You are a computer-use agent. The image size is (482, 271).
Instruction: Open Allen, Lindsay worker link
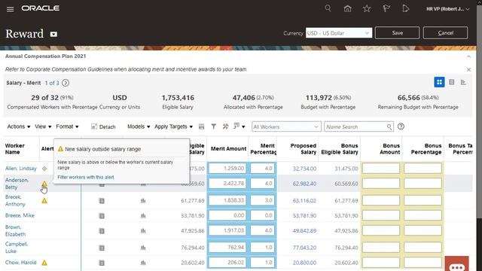pos(20,169)
